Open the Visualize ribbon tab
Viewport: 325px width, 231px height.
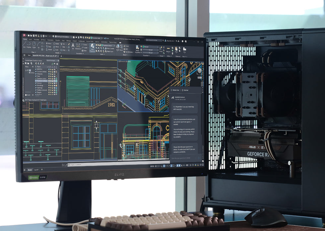pyautogui.click(x=58, y=40)
